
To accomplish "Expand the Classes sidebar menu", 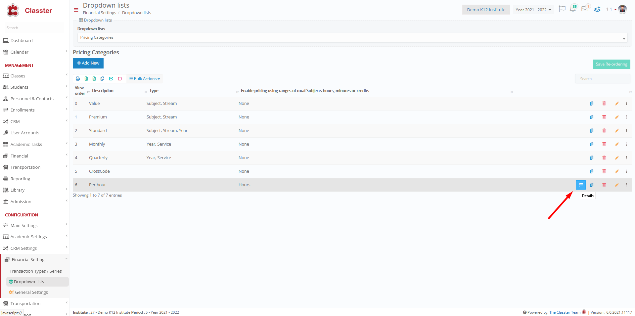I will (35, 76).
